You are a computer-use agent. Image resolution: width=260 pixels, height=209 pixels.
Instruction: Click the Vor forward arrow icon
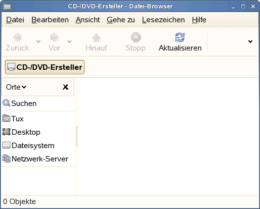(54, 37)
